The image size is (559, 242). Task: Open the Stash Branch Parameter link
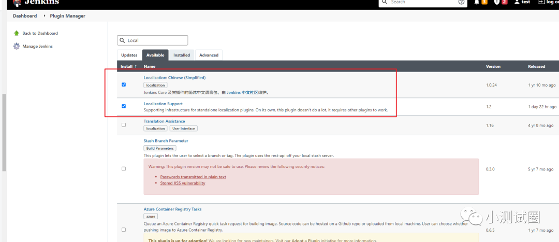(x=166, y=140)
